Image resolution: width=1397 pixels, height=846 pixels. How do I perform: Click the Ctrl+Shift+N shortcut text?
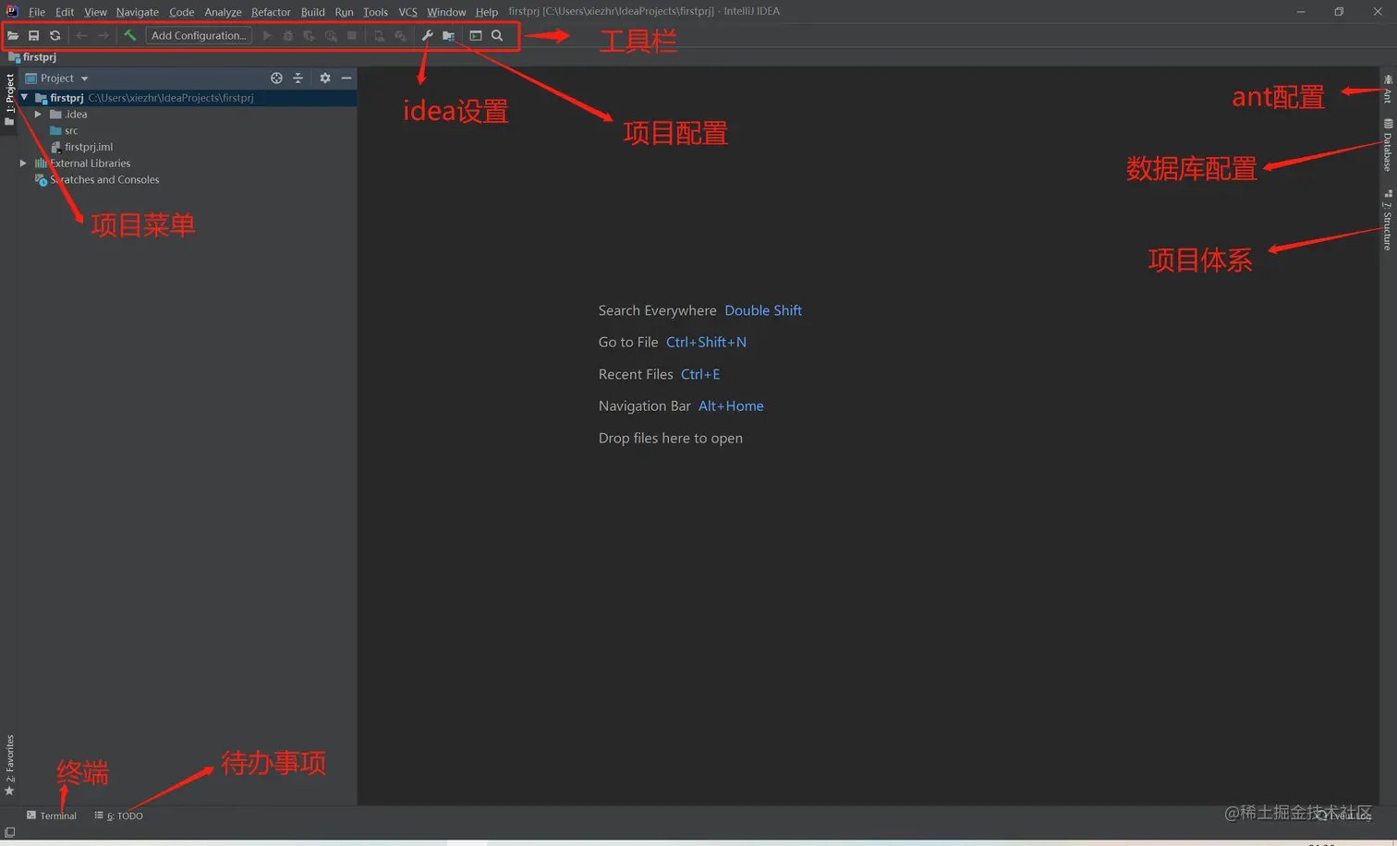(x=706, y=342)
